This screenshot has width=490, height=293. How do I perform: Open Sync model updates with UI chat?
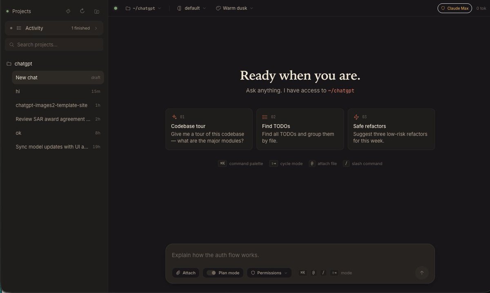coord(58,147)
